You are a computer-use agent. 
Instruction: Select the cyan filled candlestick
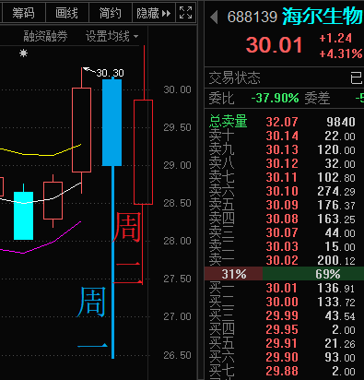click(23, 216)
